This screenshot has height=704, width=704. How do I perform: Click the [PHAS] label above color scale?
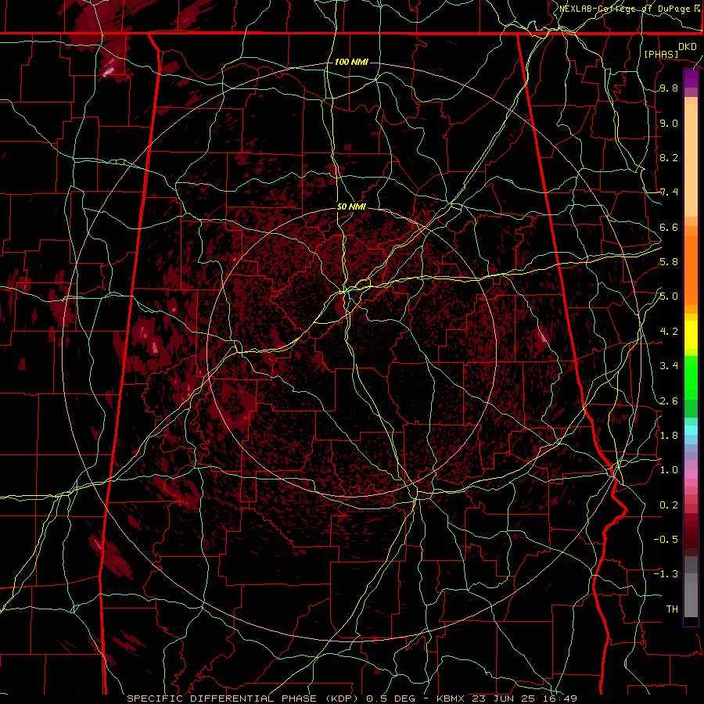661,54
